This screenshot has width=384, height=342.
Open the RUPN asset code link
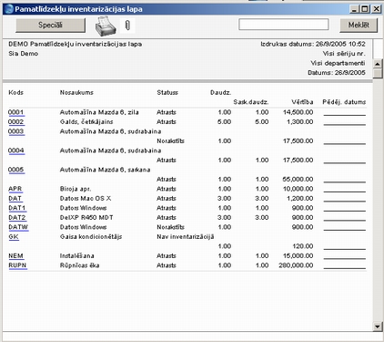[17, 265]
